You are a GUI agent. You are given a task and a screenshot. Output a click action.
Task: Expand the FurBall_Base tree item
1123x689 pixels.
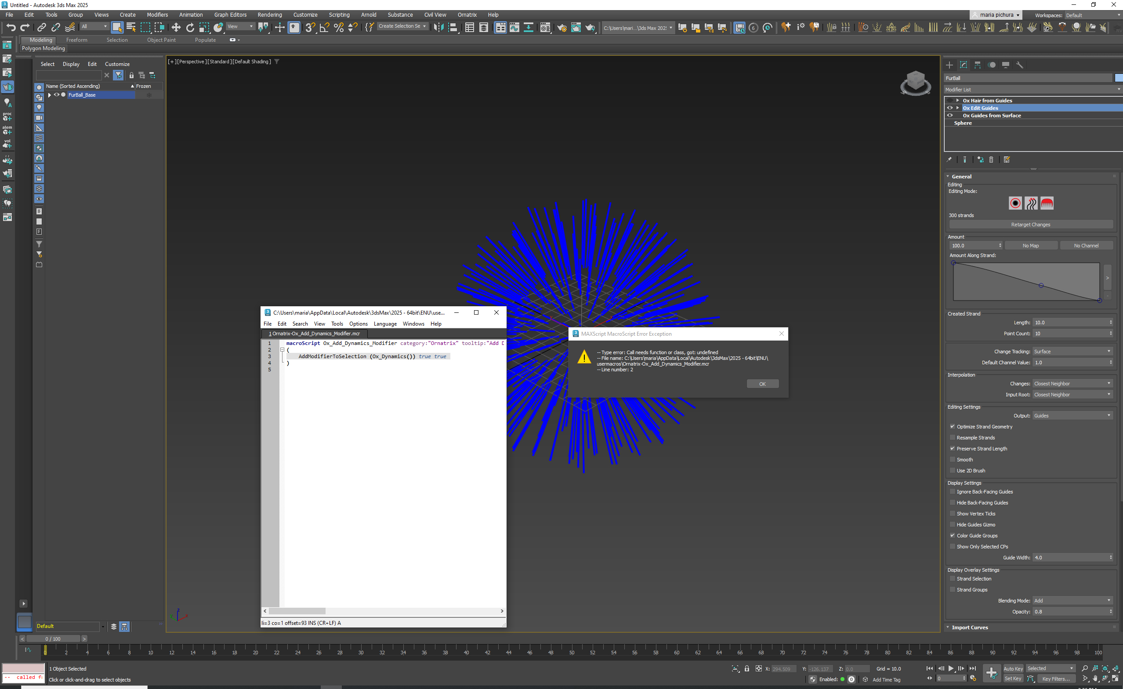click(49, 95)
